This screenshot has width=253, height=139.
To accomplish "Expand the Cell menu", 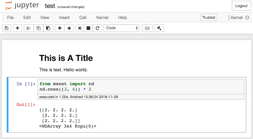I will pos(83,18).
